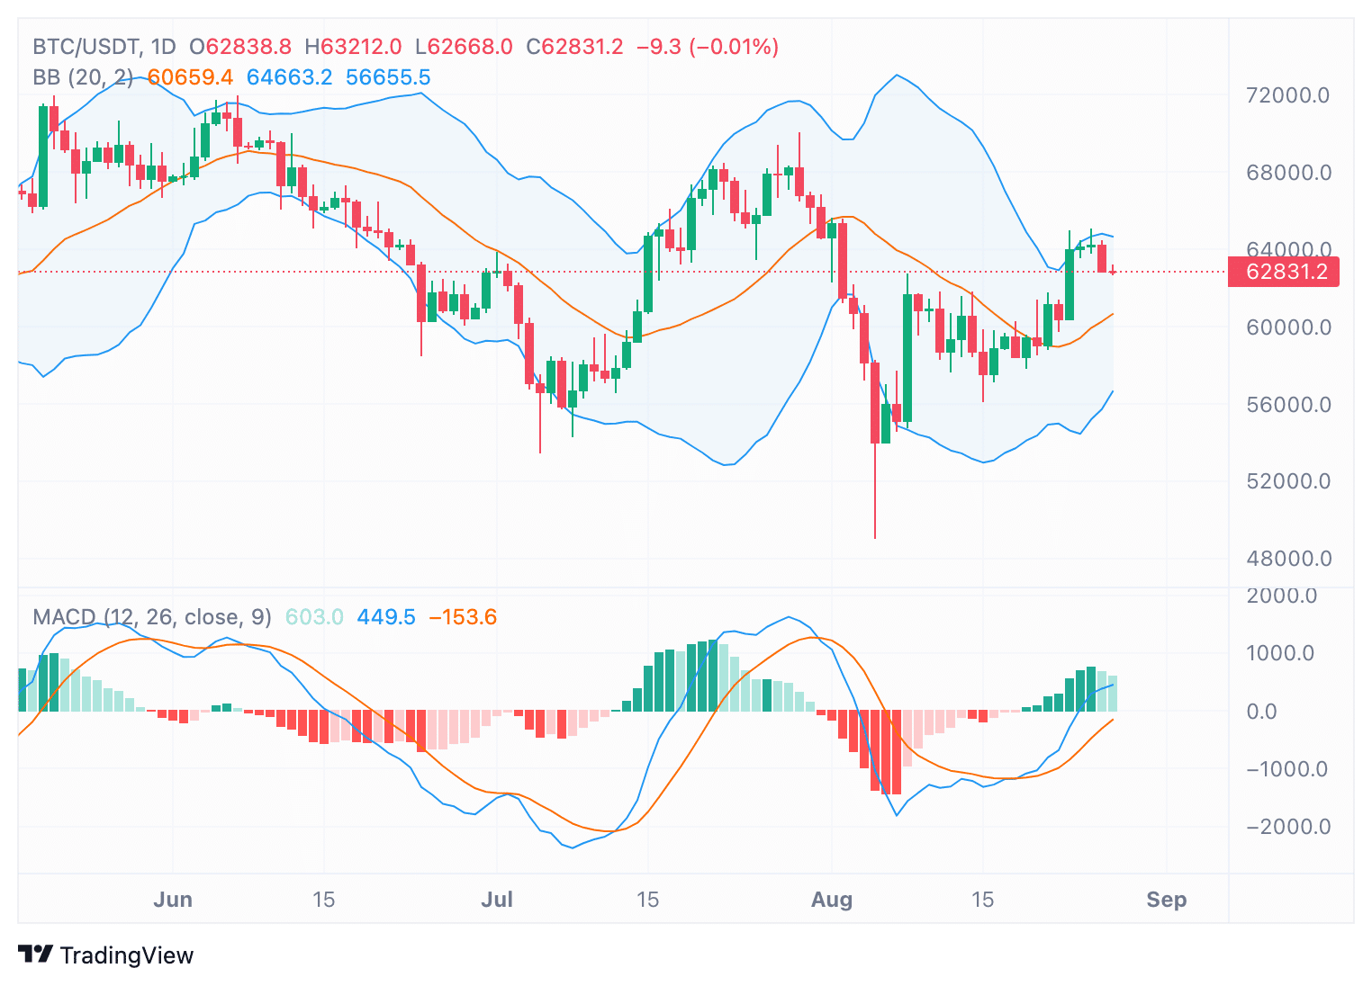The height and width of the screenshot is (986, 1372).
Task: Click the positive 1000.0 MACD axis label
Action: pos(1282,653)
